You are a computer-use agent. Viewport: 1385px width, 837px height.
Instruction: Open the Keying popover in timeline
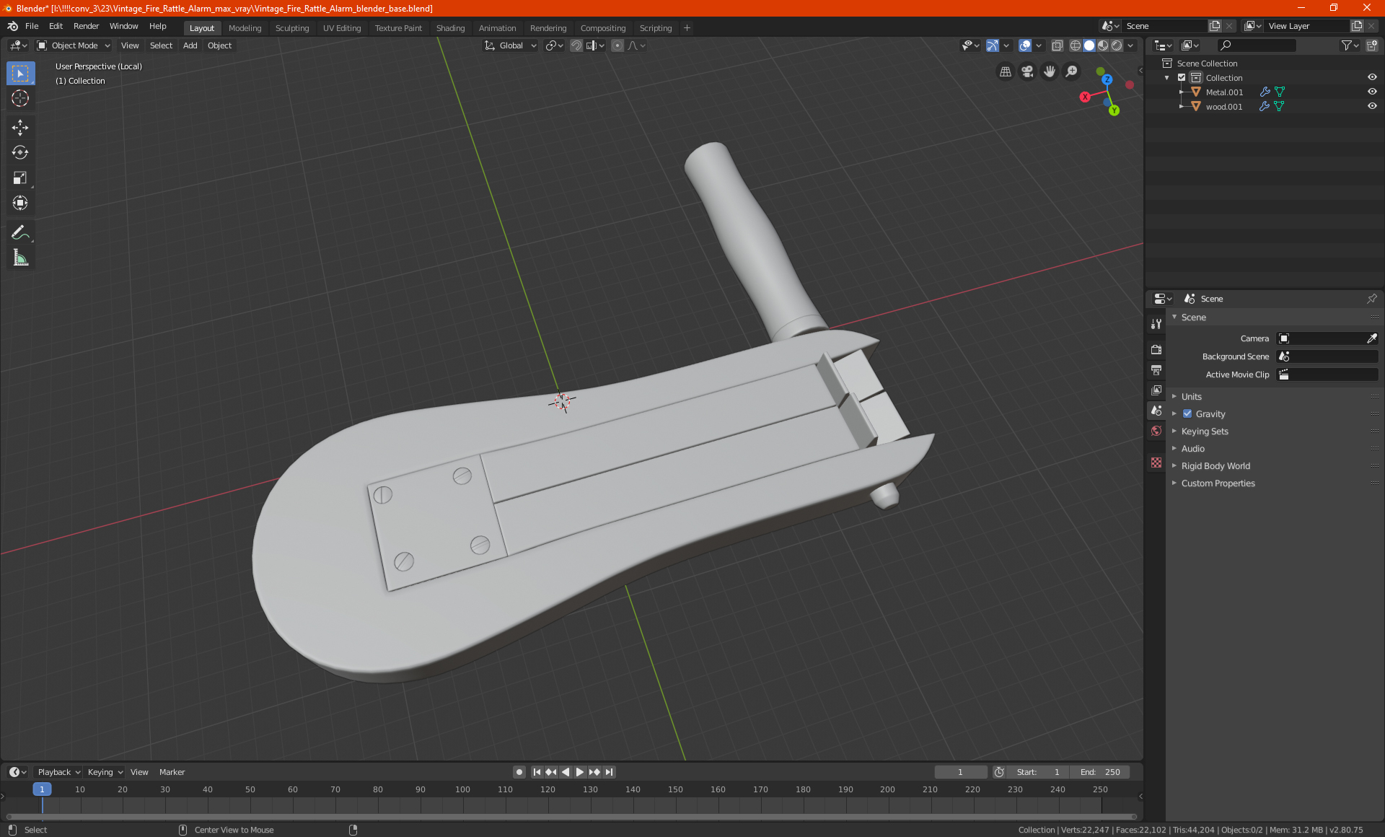[105, 772]
